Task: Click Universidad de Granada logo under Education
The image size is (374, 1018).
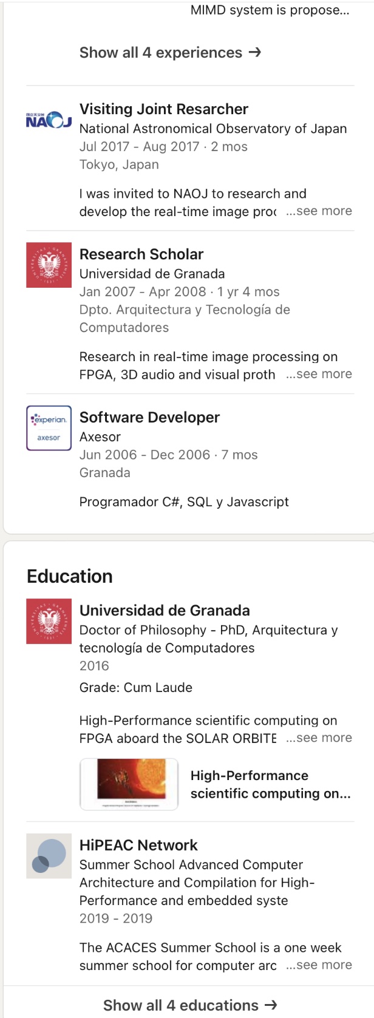Action: 49,621
